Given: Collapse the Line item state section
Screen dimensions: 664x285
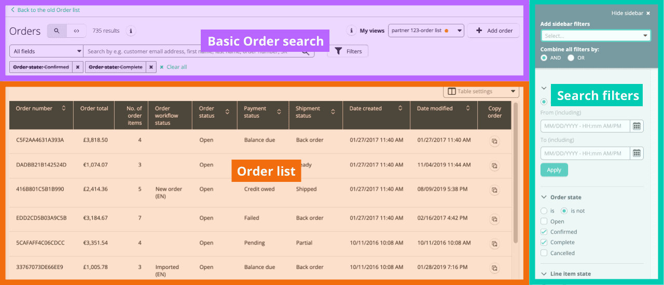Looking at the screenshot, I should tap(544, 274).
